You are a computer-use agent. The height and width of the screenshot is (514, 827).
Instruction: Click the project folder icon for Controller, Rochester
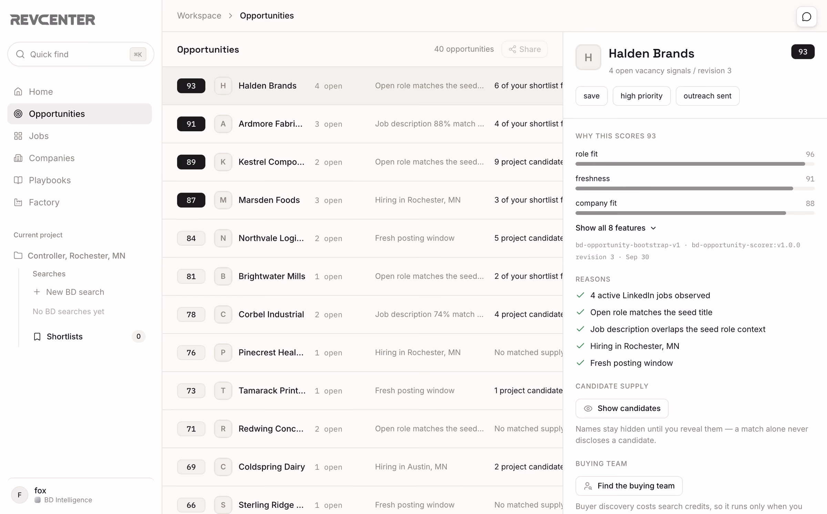tap(18, 256)
